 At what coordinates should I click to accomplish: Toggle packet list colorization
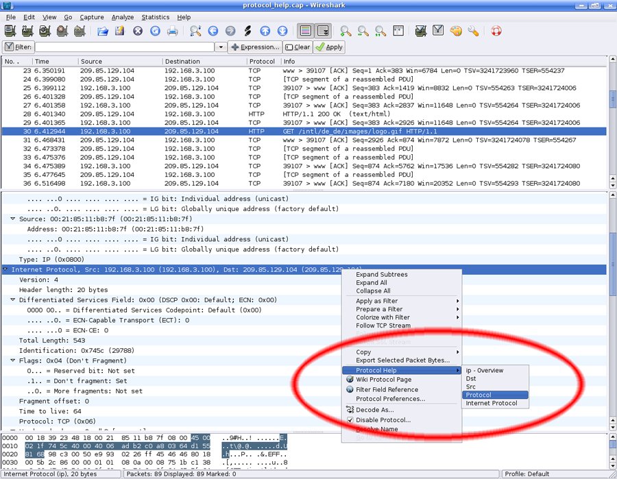pos(305,31)
